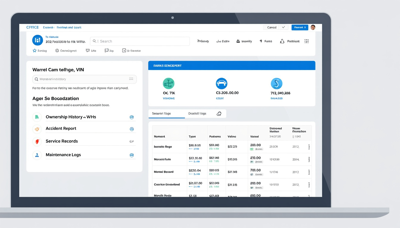Select the first tab above the table

(162, 114)
